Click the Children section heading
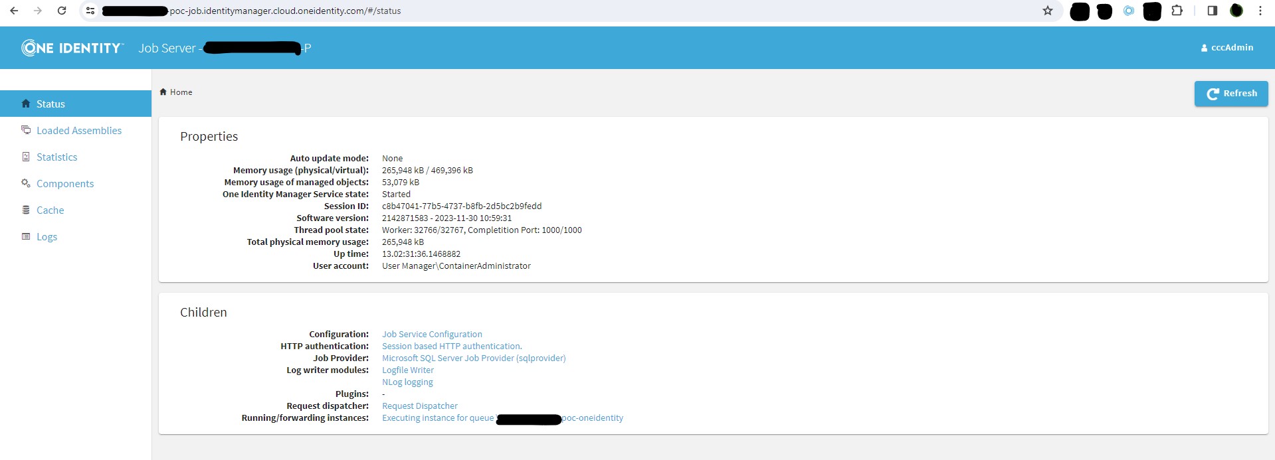 coord(203,313)
